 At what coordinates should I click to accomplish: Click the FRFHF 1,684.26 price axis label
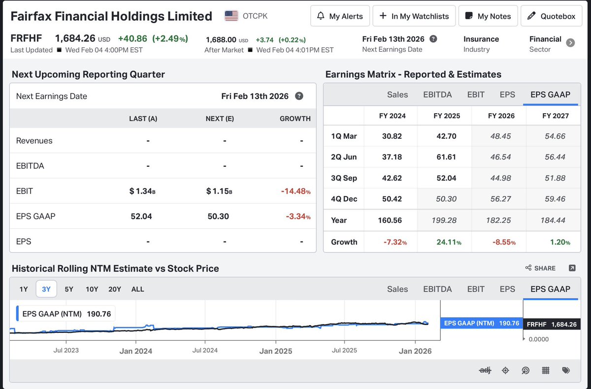pyautogui.click(x=552, y=324)
